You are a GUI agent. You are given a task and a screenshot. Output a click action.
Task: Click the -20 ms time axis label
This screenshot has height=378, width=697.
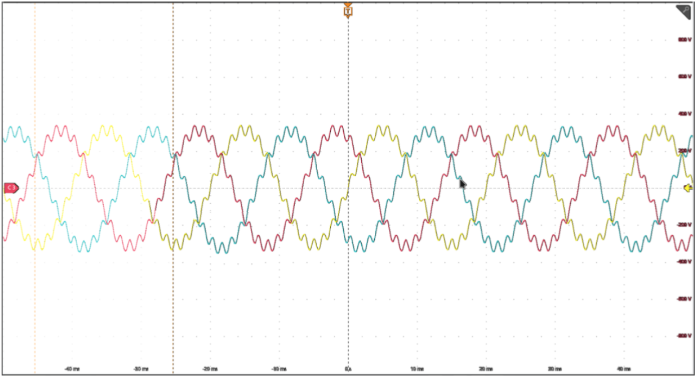coord(210,369)
